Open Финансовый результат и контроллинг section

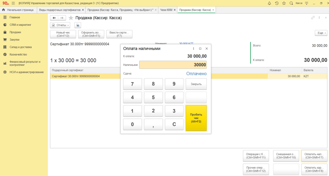(25, 63)
